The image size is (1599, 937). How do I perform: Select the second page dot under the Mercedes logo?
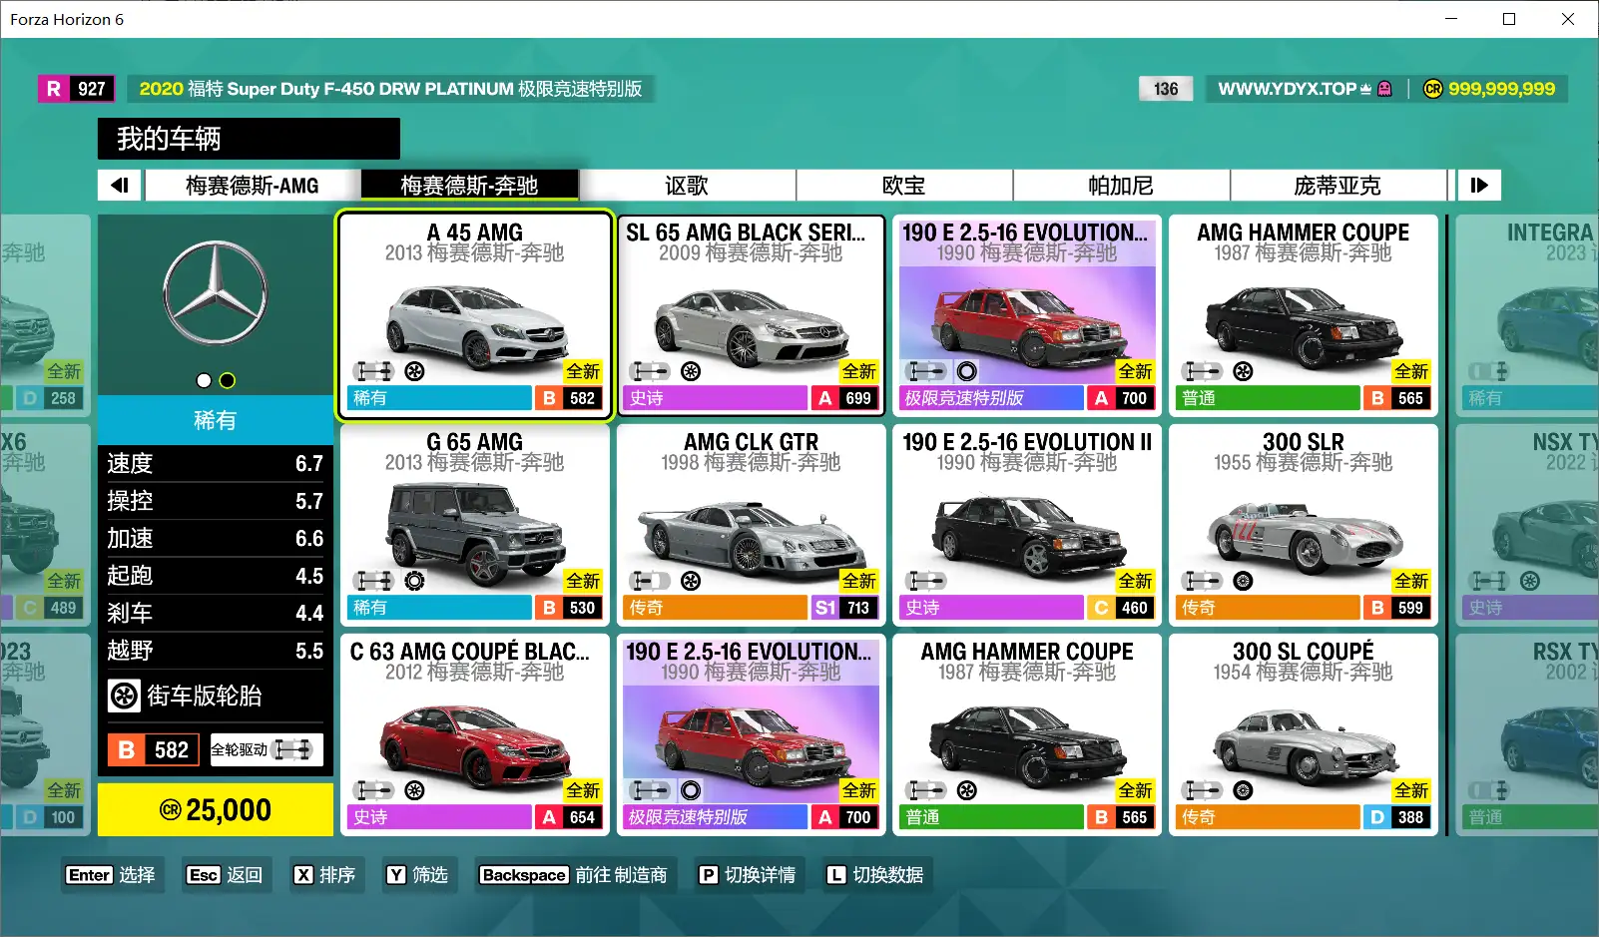pos(228,380)
